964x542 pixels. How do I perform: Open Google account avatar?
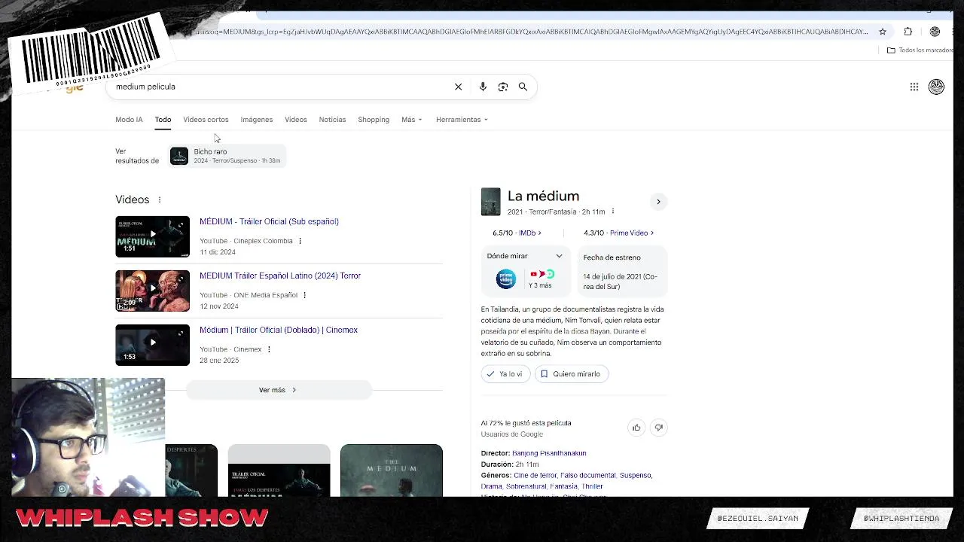936,87
